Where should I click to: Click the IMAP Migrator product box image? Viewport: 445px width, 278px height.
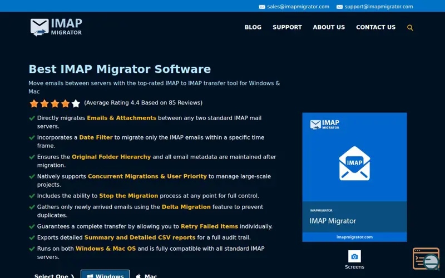tap(354, 177)
